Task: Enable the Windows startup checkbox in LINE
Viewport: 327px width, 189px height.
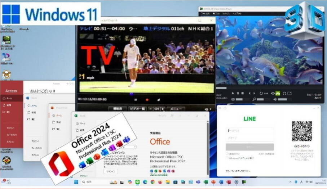Action: 227,158
